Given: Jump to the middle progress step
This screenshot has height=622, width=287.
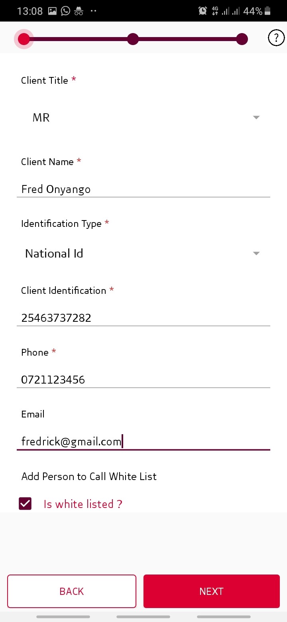Looking at the screenshot, I should click(x=133, y=39).
